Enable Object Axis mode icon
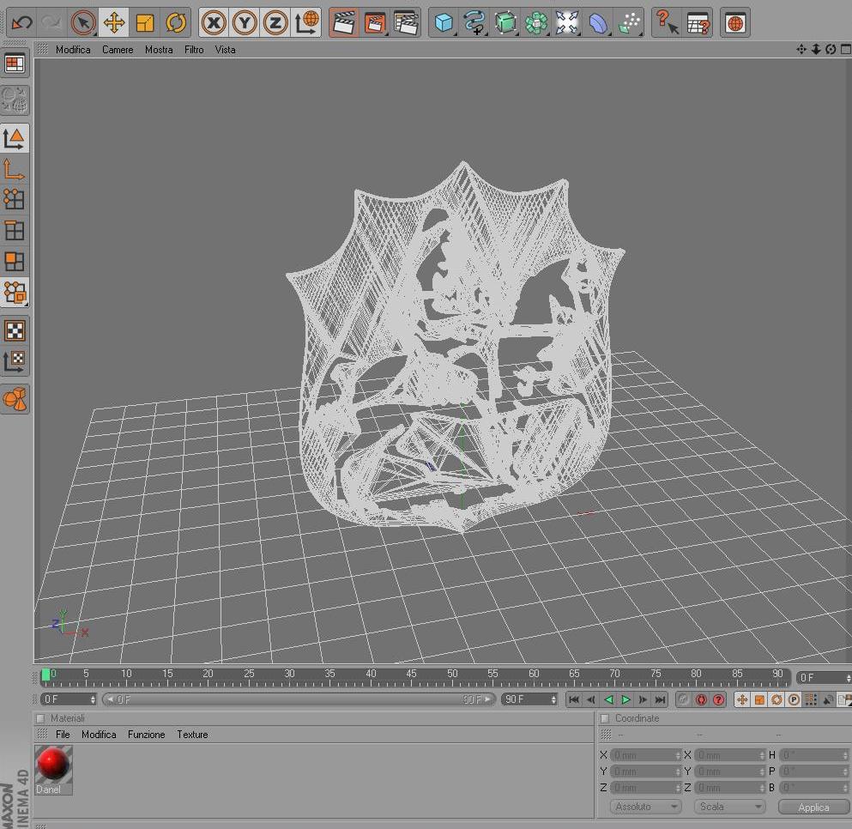 tap(15, 169)
